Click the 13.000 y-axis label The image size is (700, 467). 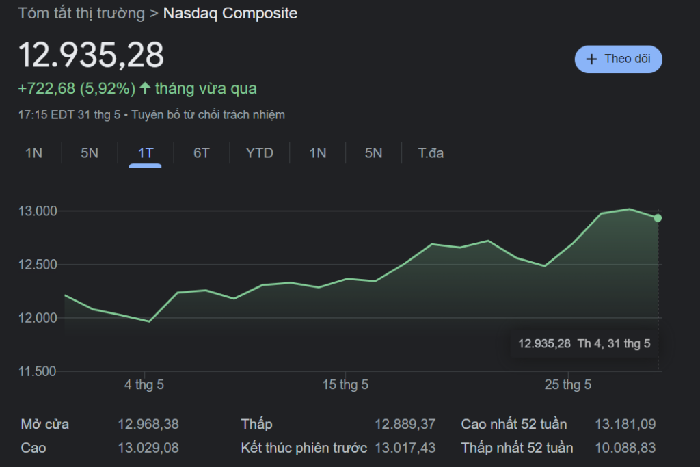click(38, 211)
